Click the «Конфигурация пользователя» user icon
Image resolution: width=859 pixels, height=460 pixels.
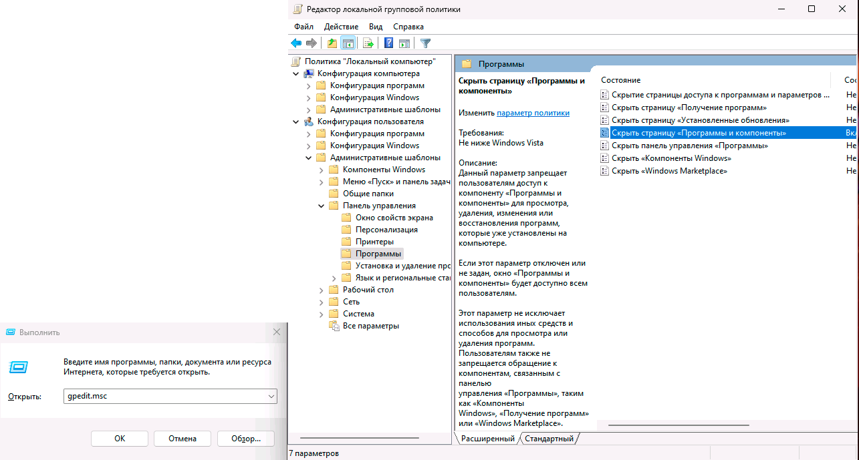pos(309,122)
